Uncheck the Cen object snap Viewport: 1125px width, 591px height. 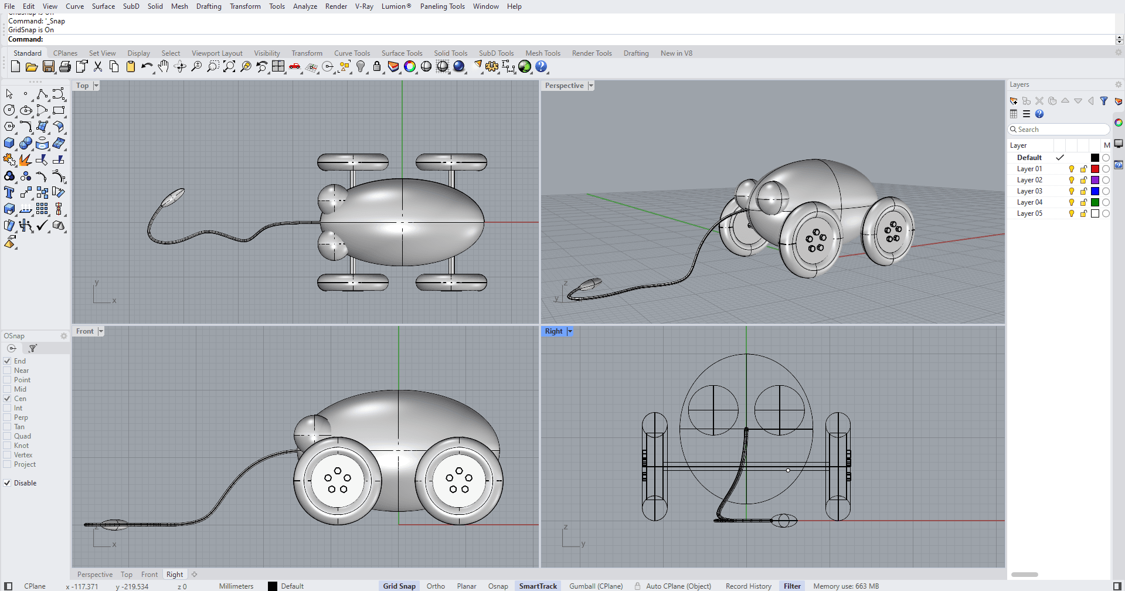click(x=8, y=399)
